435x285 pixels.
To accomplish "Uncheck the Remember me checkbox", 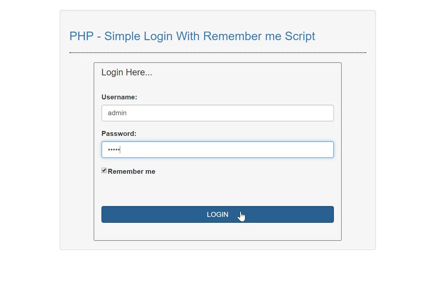I will pos(104,170).
